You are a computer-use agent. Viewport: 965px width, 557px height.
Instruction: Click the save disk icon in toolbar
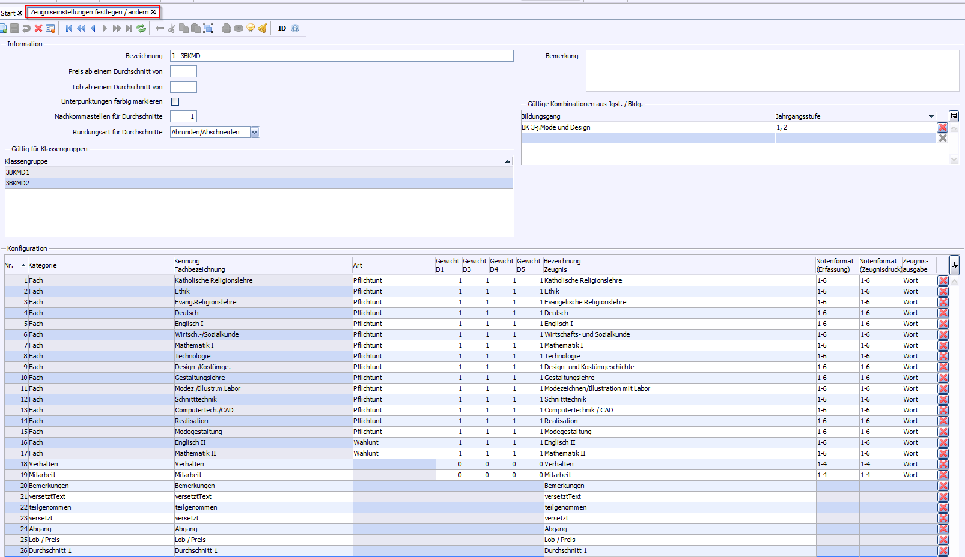pos(14,28)
